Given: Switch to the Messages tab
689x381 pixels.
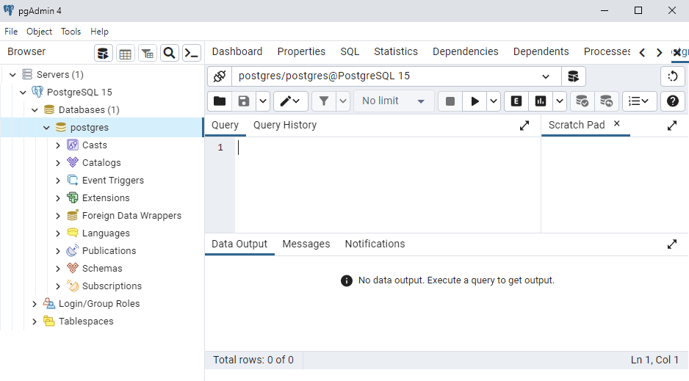Looking at the screenshot, I should tap(306, 244).
